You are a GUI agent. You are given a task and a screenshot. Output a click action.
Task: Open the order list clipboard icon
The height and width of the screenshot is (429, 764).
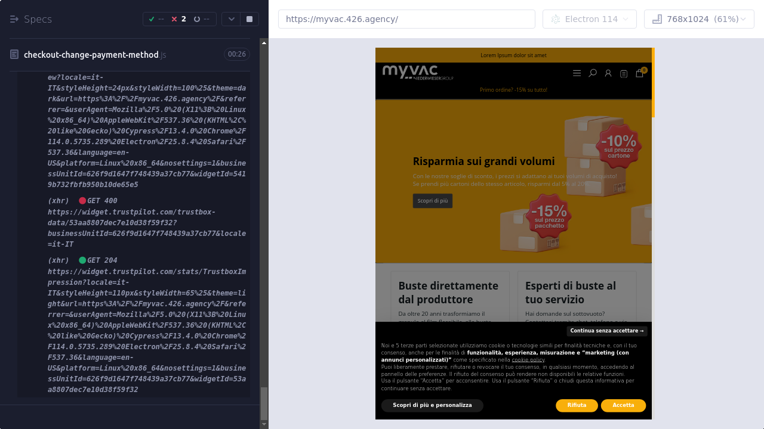point(624,74)
